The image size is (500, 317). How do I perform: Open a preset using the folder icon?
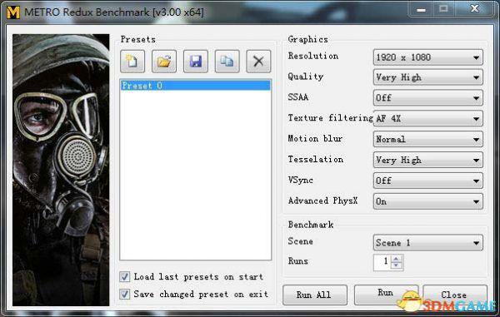(x=164, y=61)
